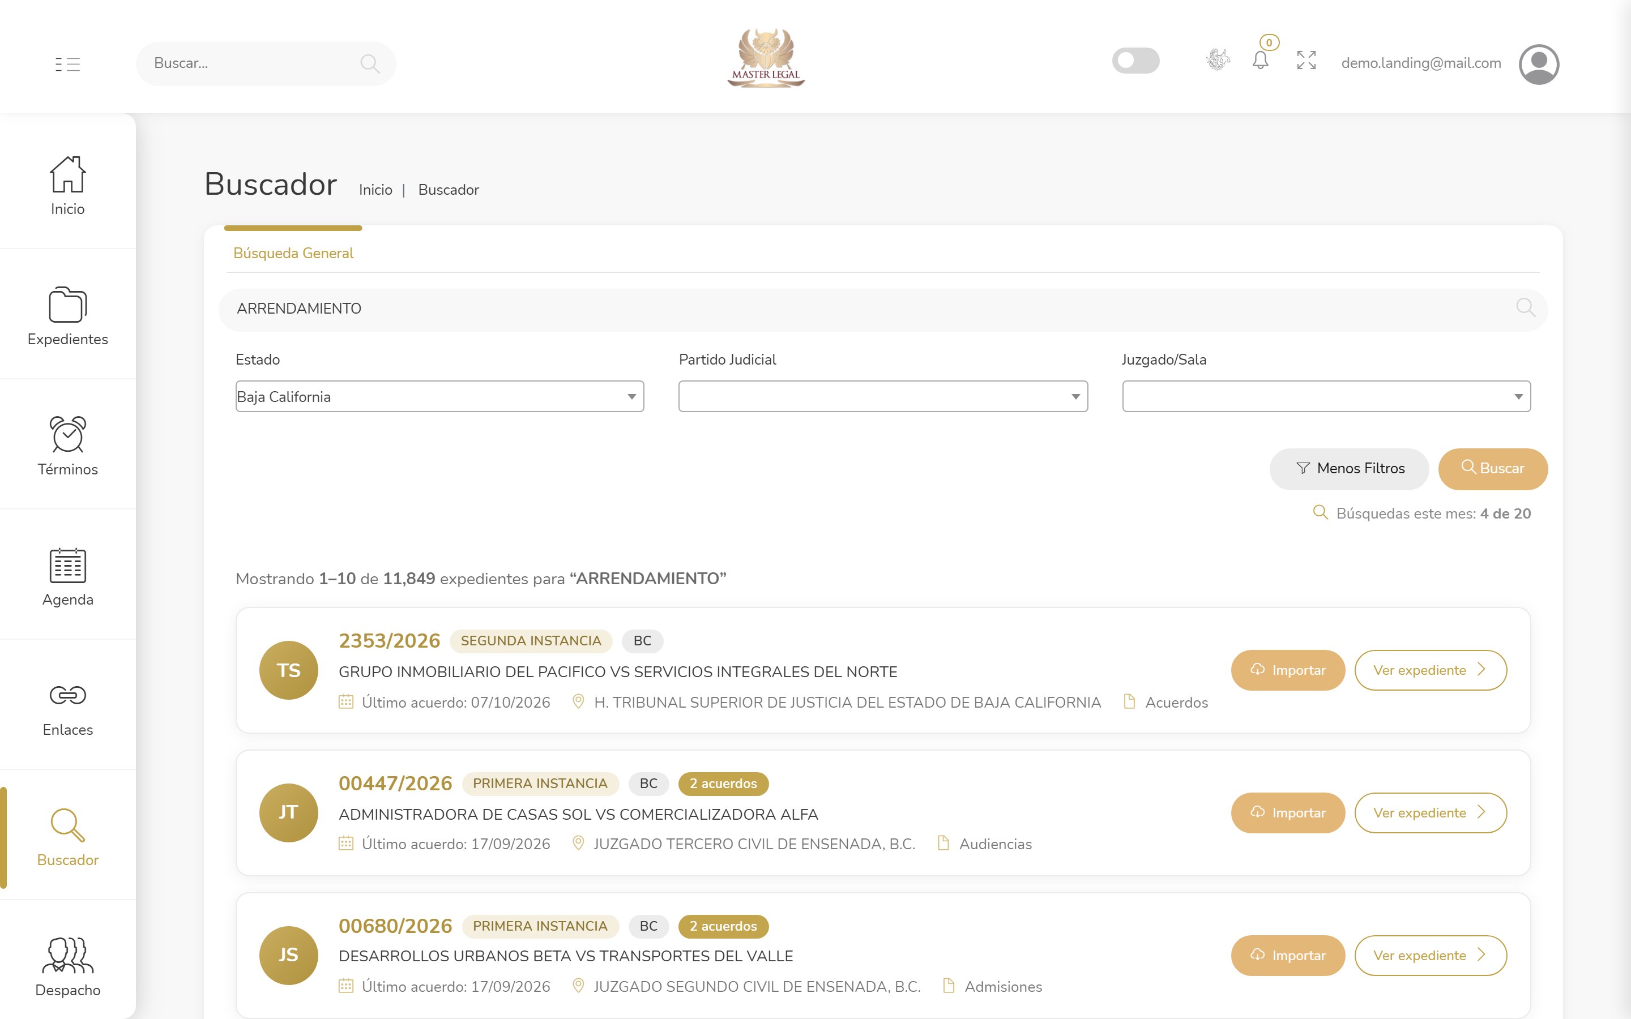Open the notifications bell
Viewport: 1631px width, 1019px height.
pyautogui.click(x=1260, y=61)
